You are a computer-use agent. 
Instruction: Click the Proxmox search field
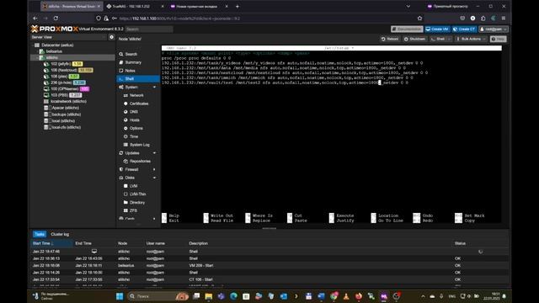pyautogui.click(x=149, y=29)
